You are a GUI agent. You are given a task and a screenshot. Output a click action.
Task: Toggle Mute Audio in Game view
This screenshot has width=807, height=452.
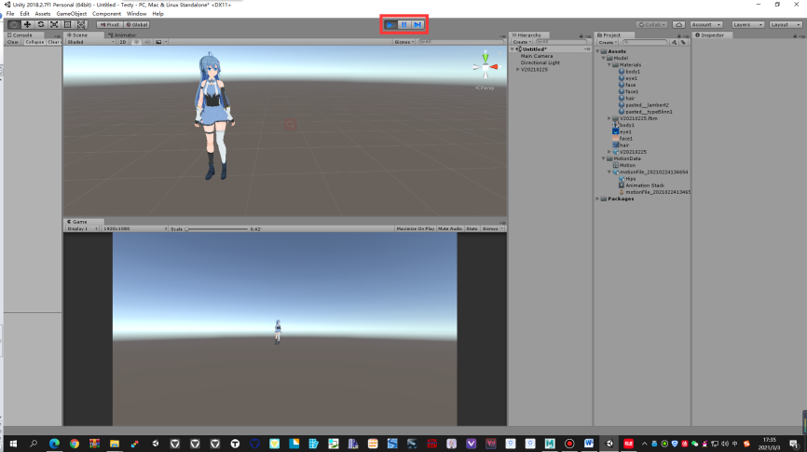click(x=450, y=228)
